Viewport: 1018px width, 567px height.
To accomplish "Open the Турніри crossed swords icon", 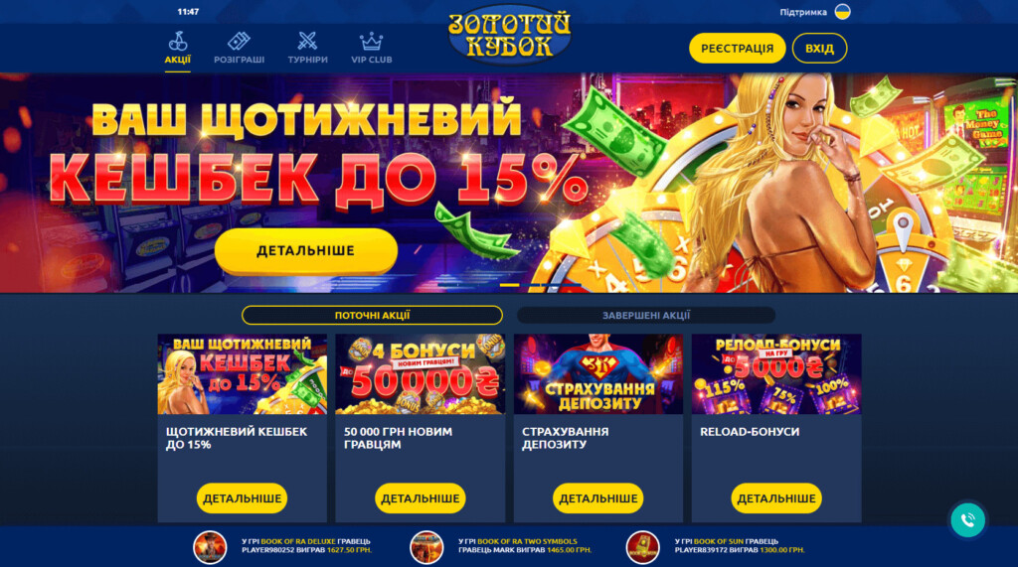I will click(x=307, y=42).
